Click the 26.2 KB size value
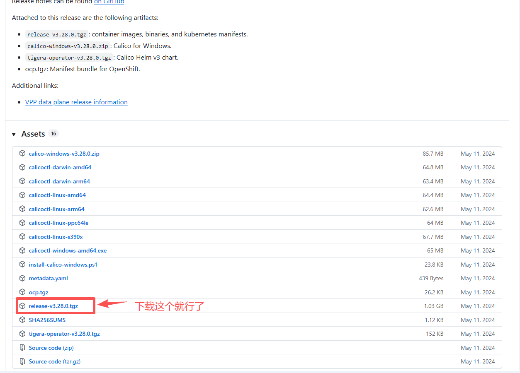 tap(434, 292)
